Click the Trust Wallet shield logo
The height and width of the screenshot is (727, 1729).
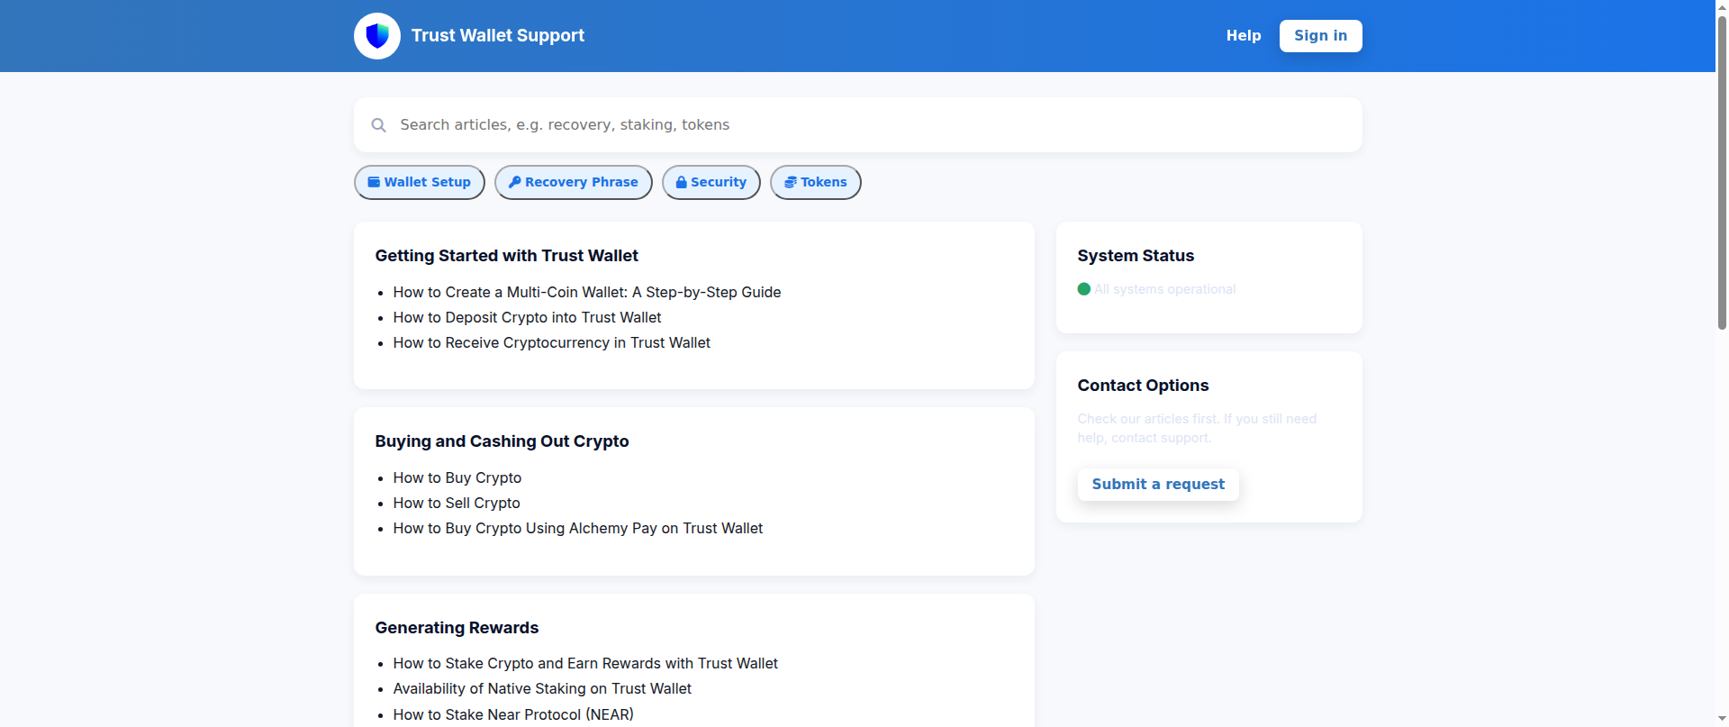(377, 36)
